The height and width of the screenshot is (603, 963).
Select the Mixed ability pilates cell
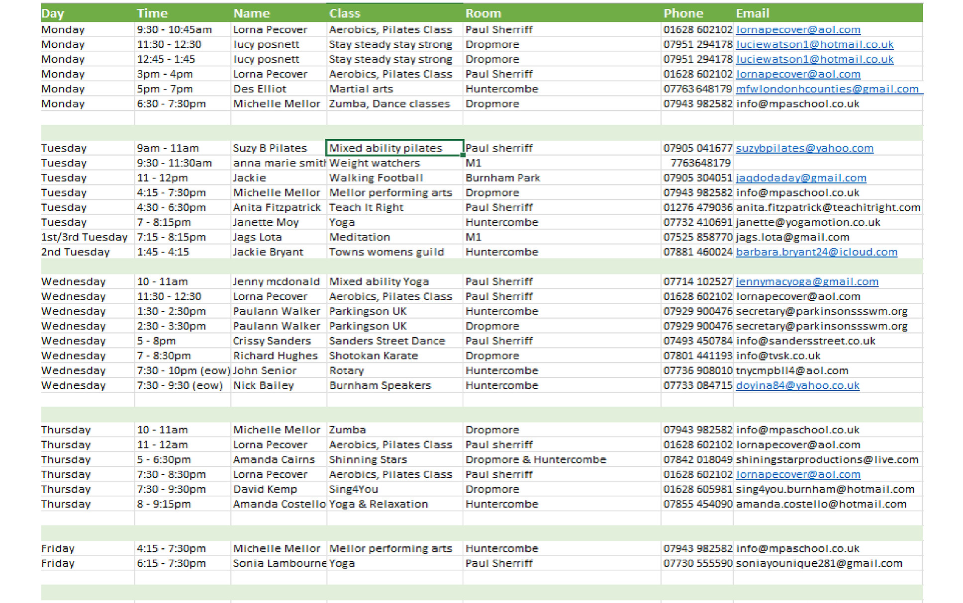coord(395,148)
